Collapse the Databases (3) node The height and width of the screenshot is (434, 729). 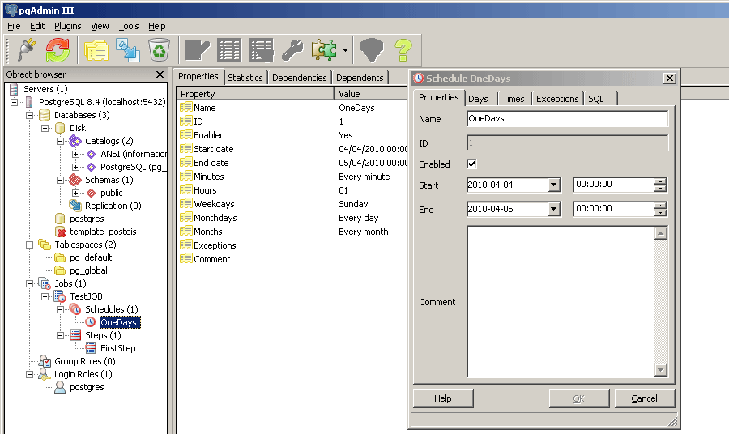click(x=29, y=115)
